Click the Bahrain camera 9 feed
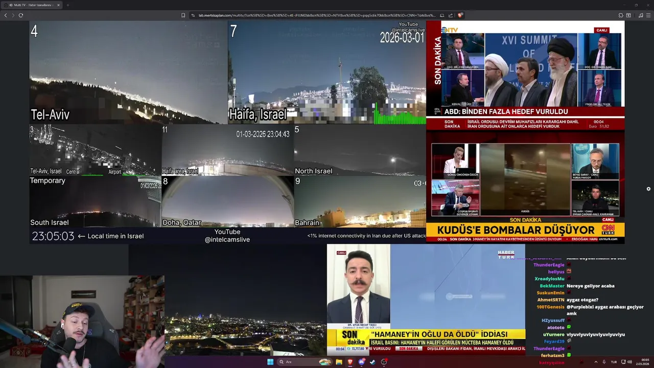Screen dimensions: 654x368 360,201
